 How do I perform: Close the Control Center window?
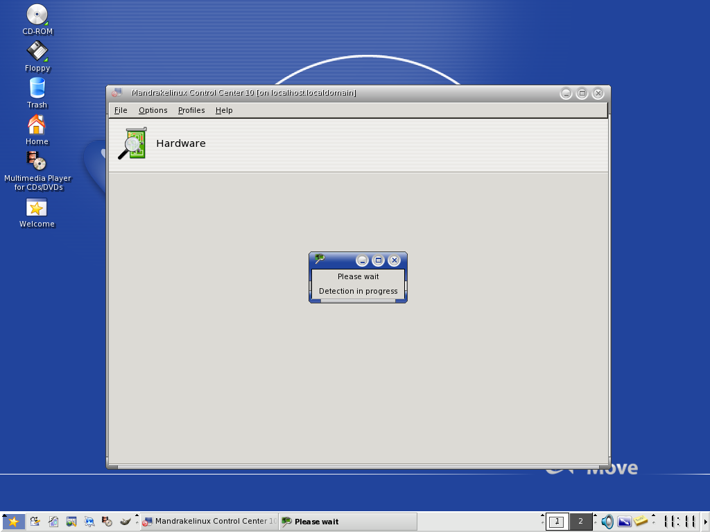point(598,94)
